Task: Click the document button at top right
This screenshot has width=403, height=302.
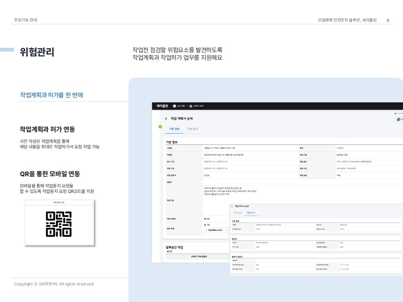Action: point(398,120)
